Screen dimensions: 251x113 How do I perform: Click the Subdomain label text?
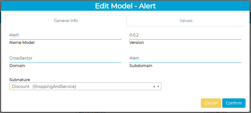141,66
